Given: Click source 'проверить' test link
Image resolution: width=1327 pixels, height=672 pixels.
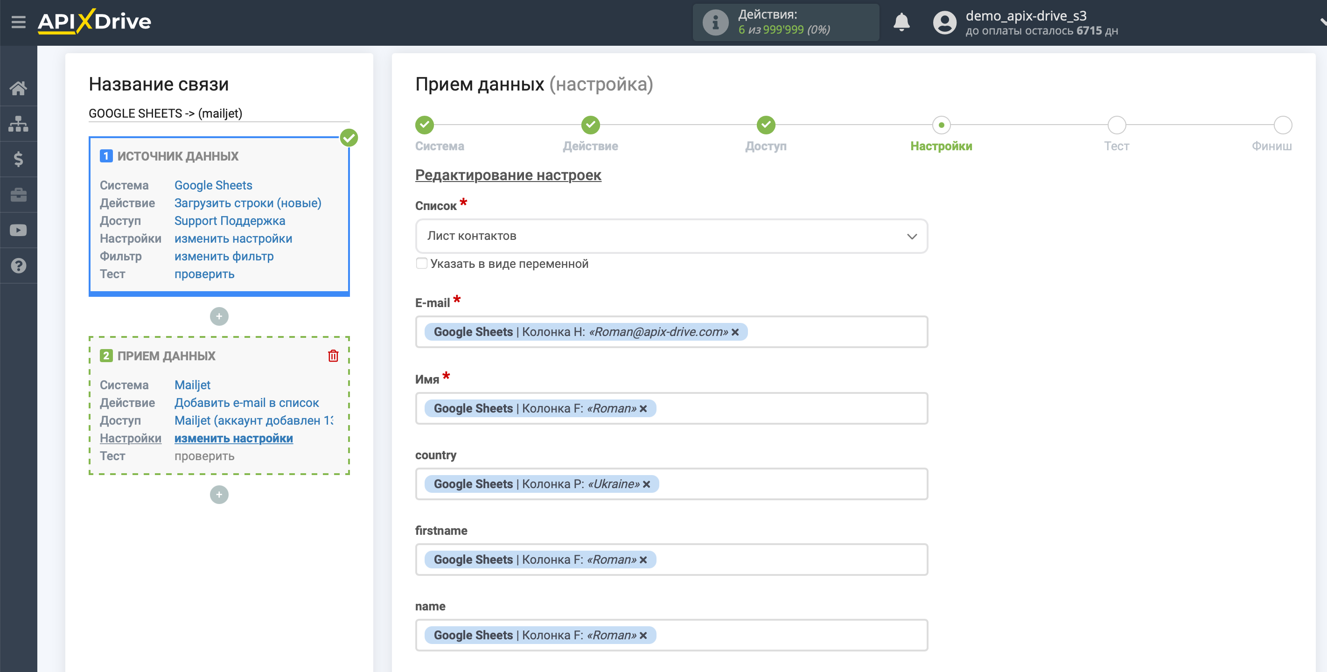Looking at the screenshot, I should pyautogui.click(x=204, y=274).
